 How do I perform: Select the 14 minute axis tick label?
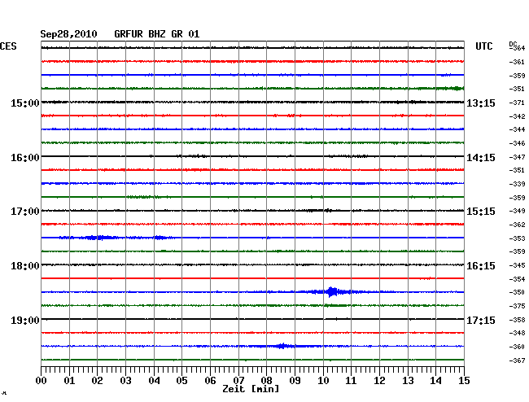435,380
